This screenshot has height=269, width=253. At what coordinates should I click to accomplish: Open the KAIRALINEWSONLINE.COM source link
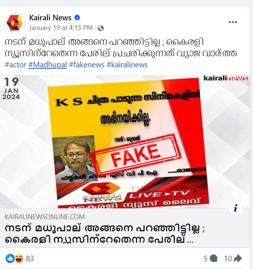point(45,217)
